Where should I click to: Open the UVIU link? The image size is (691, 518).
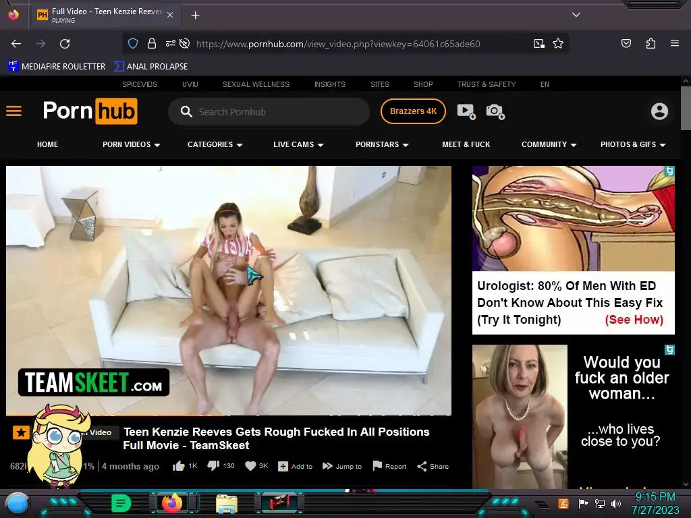[190, 84]
